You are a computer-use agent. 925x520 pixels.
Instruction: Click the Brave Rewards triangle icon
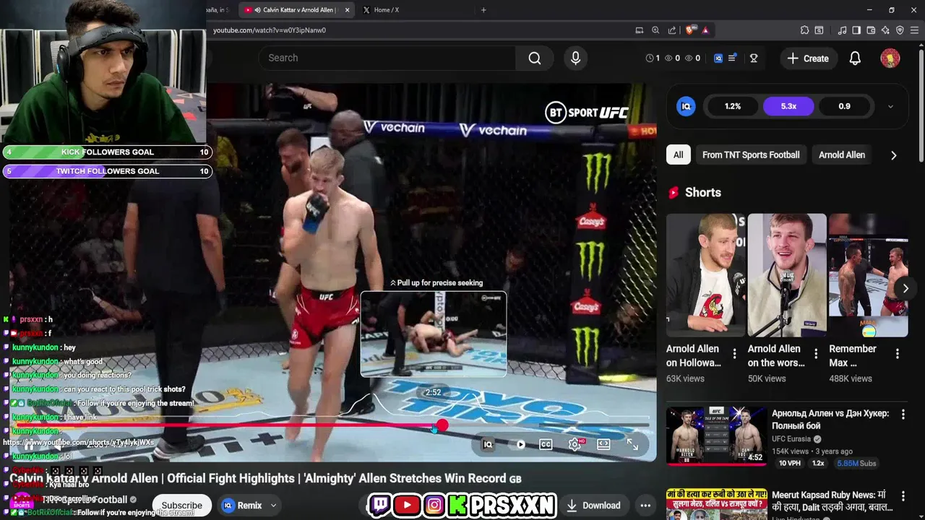[x=705, y=30]
